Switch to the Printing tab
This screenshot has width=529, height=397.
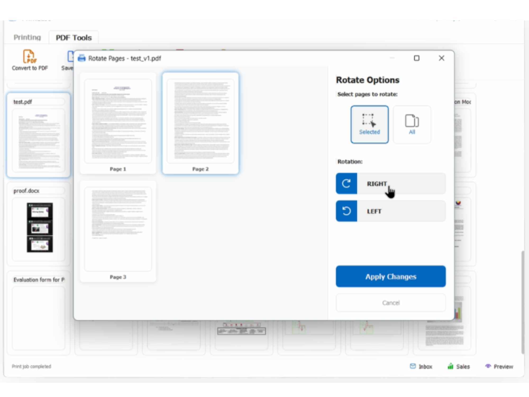[x=27, y=37]
